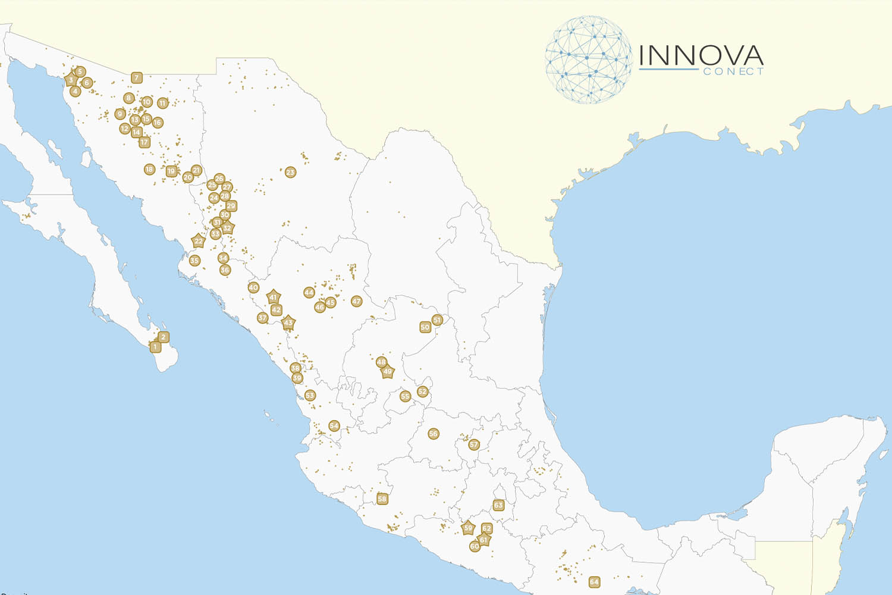Click the Innova Conect logo
892x595 pixels.
click(x=654, y=59)
